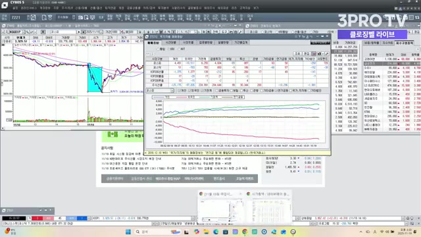Viewport: 421px width, 237px height.
Task: Toggle the 외국인 checkbox
Action: tap(189, 91)
